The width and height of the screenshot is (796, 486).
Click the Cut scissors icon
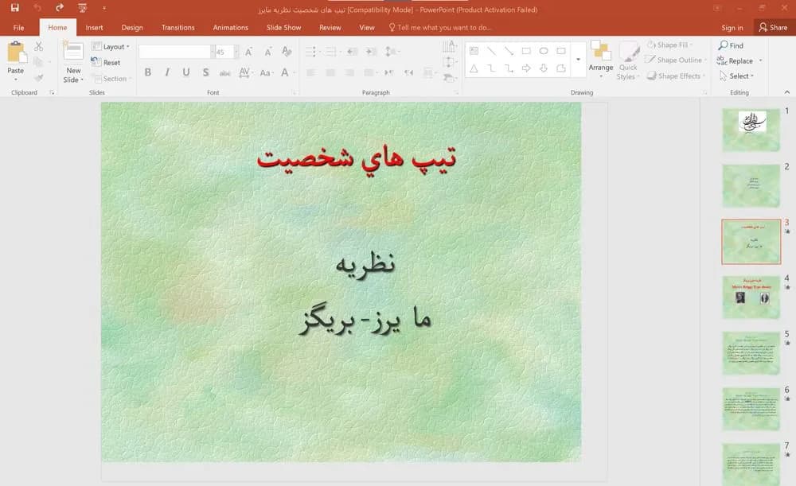[x=38, y=47]
